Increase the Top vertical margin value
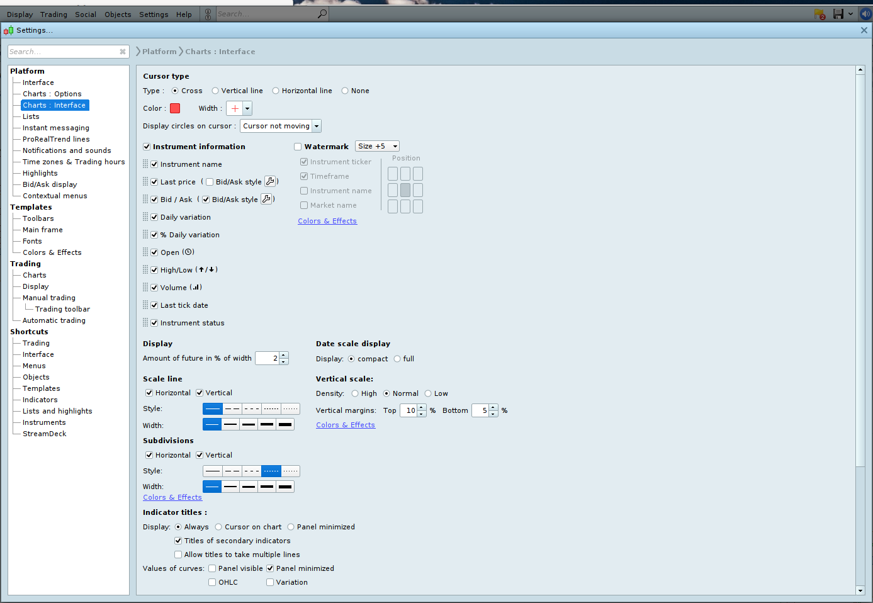This screenshot has height=603, width=873. click(x=421, y=407)
